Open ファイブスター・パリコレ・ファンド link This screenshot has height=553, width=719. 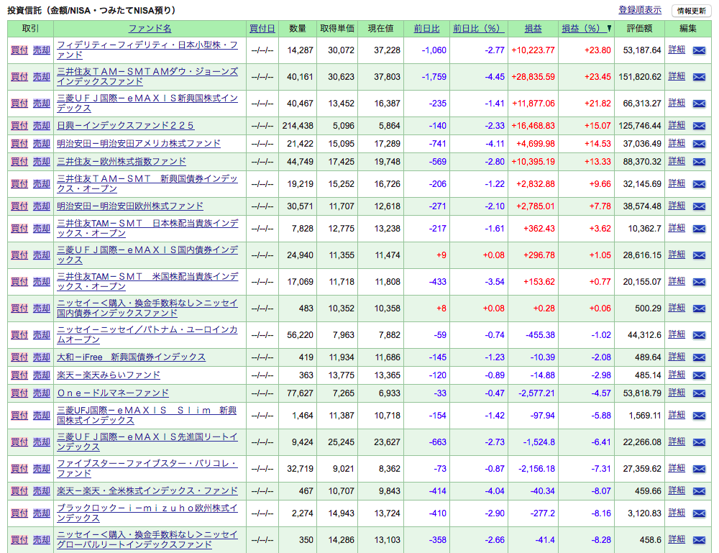pyautogui.click(x=147, y=469)
